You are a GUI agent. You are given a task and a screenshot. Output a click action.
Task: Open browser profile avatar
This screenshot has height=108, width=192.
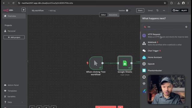point(183,3)
